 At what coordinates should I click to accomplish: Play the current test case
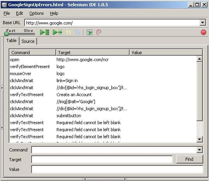coord(58,32)
